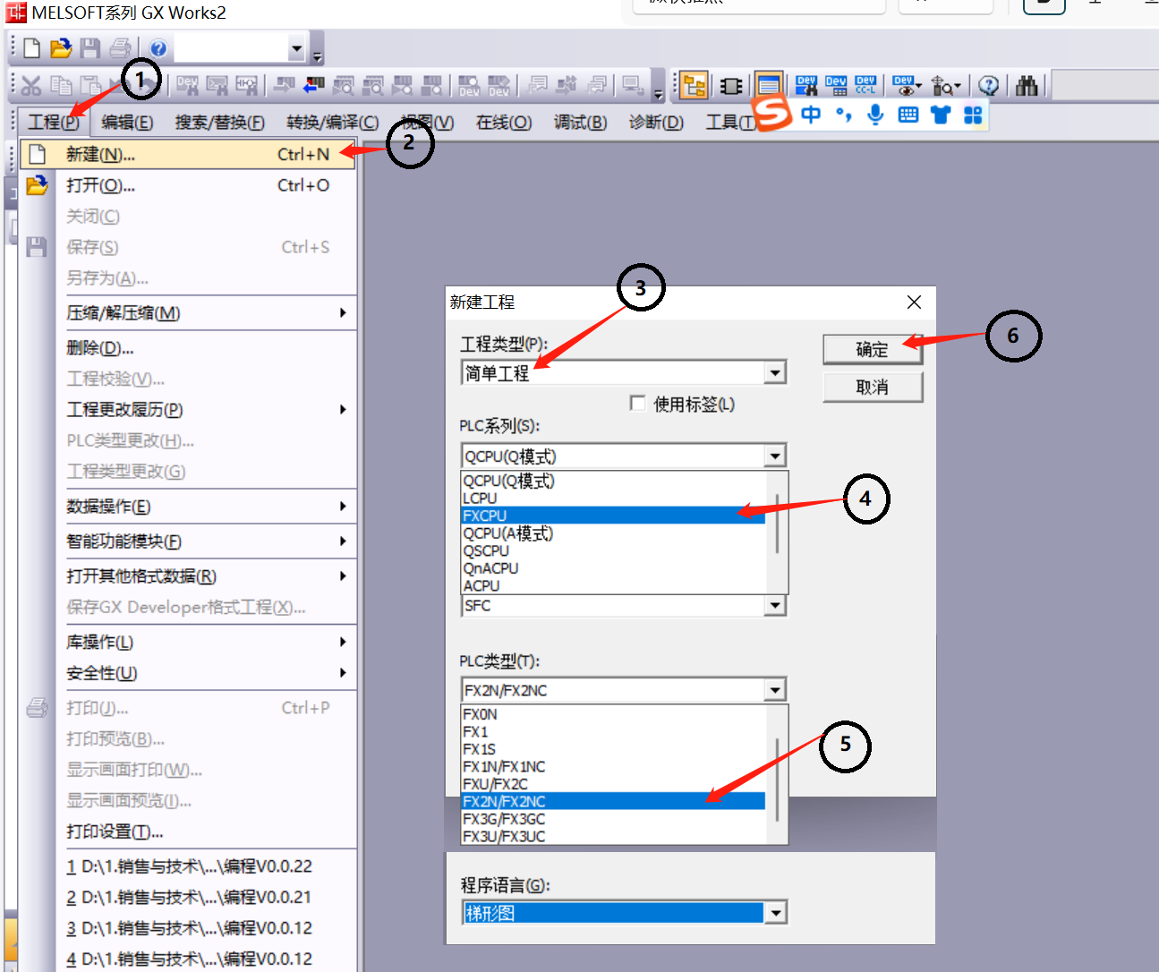The width and height of the screenshot is (1159, 972).
Task: Open recent project 编程V0.0.22
Action: click(x=190, y=866)
